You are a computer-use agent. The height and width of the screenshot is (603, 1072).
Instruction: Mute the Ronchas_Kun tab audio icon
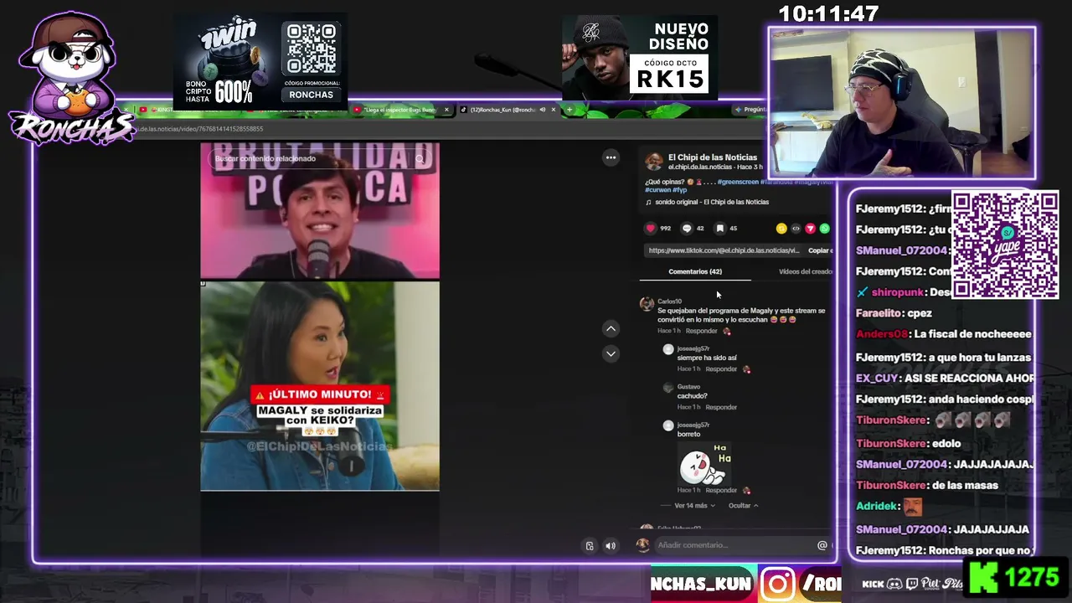pyautogui.click(x=543, y=110)
